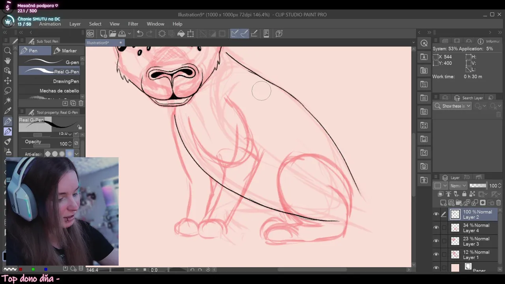The height and width of the screenshot is (284, 505).
Task: Select the Move layer tool
Action: point(7,80)
